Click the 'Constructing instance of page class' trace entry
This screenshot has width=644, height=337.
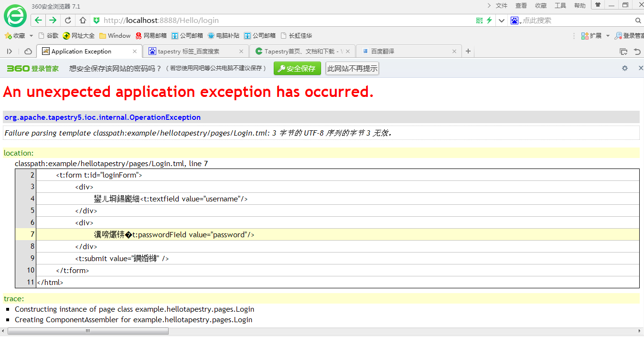pos(134,309)
